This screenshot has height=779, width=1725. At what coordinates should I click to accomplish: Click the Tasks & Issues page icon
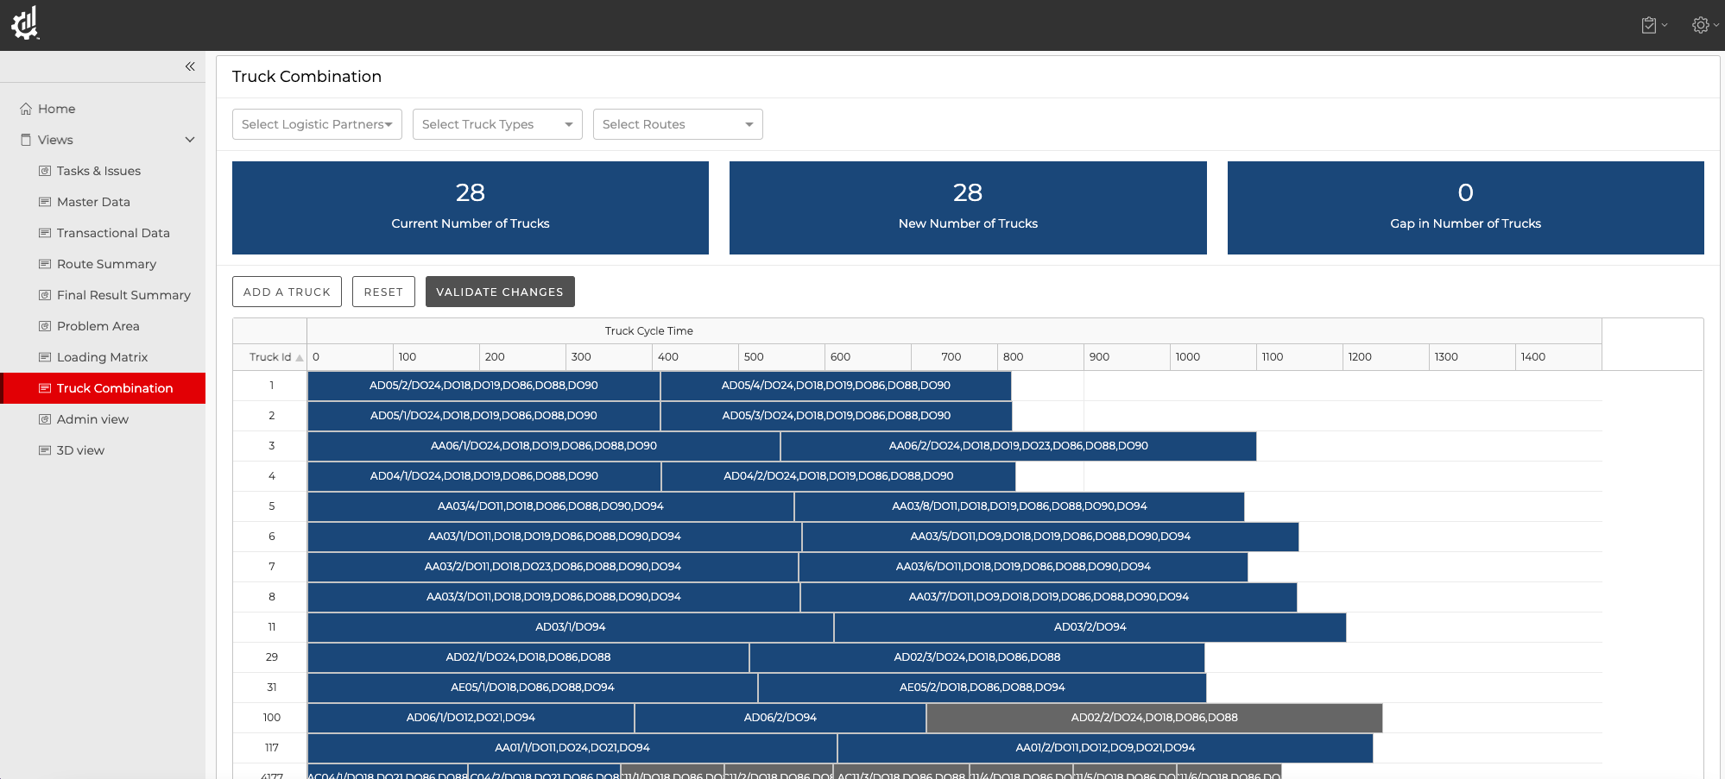point(45,171)
